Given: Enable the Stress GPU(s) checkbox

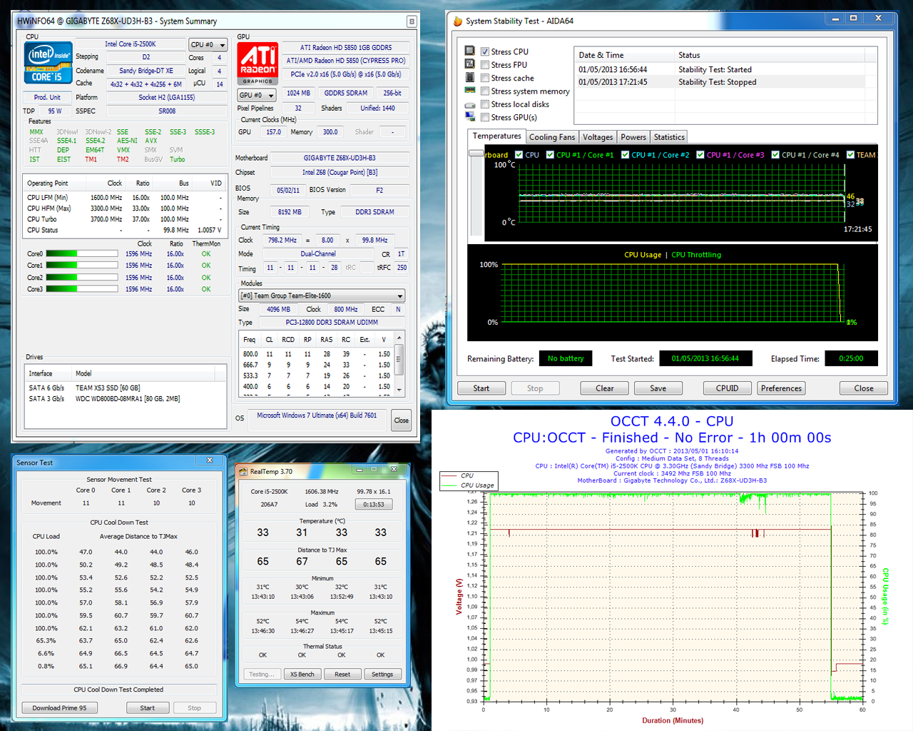Looking at the screenshot, I should (485, 117).
